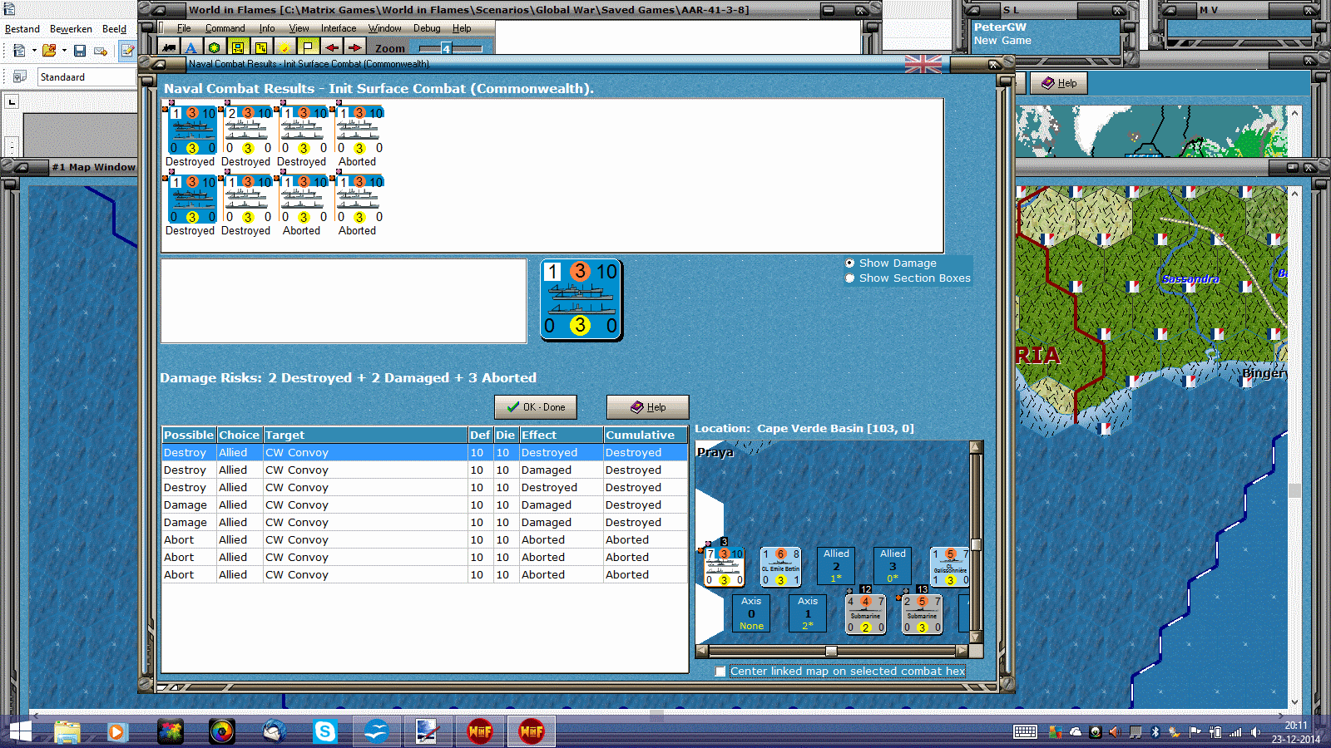1331x748 pixels.
Task: Select the Axis 1 sea box
Action: tap(808, 614)
